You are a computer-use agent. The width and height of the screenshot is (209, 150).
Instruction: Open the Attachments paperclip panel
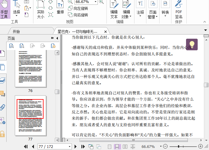coord(2,107)
